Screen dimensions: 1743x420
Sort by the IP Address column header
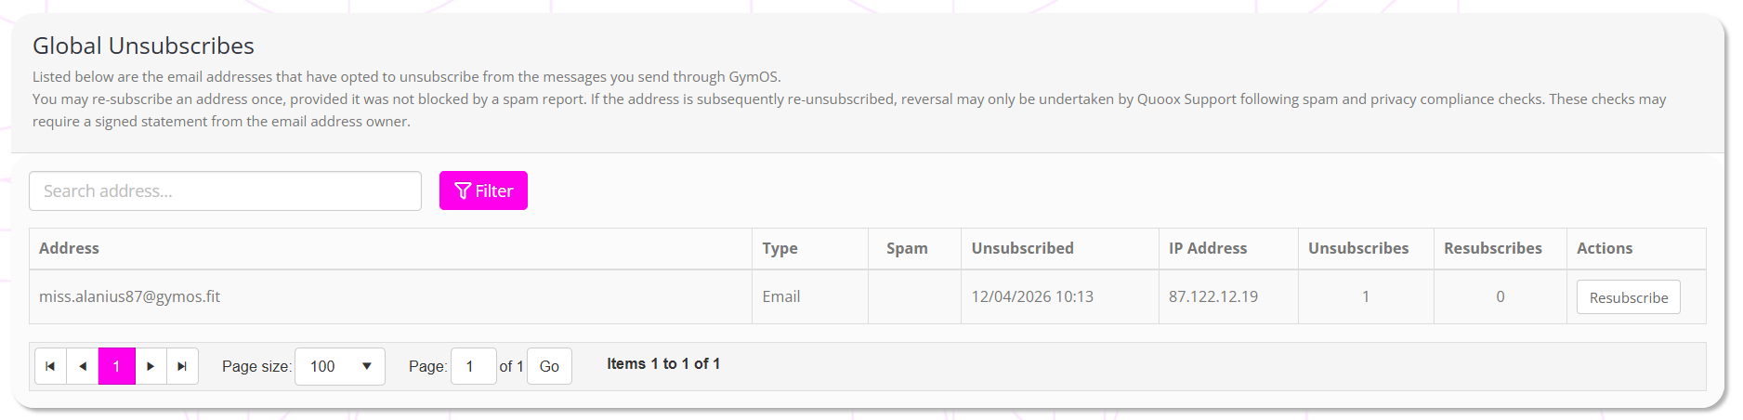(1208, 248)
